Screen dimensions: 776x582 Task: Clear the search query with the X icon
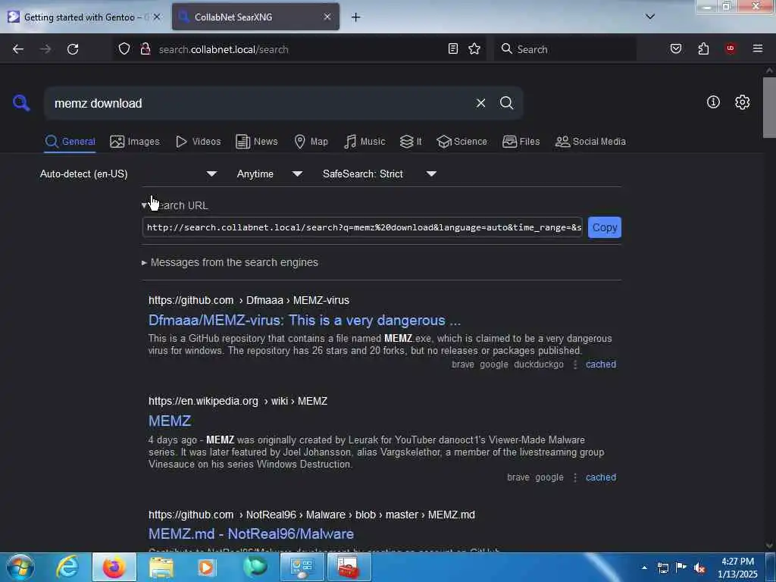480,103
